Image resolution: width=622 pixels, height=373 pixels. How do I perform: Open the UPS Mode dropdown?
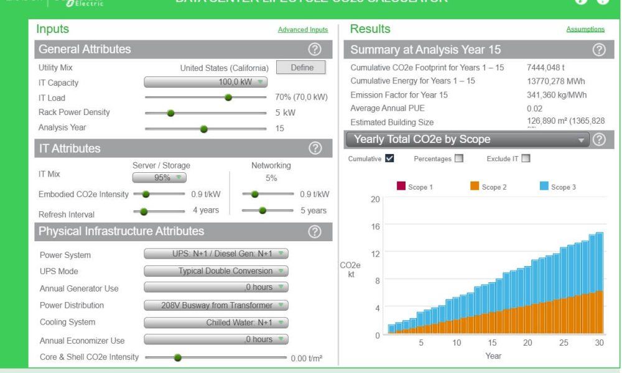tap(215, 271)
